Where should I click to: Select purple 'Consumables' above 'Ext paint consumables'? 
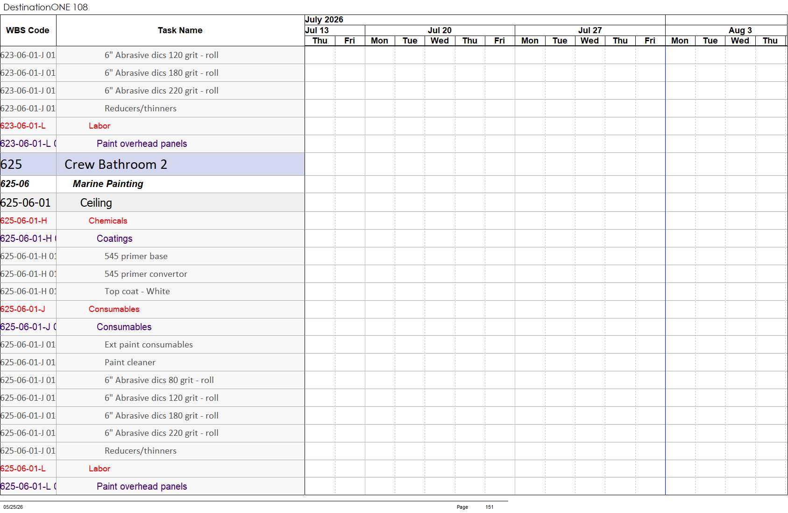[x=124, y=327]
